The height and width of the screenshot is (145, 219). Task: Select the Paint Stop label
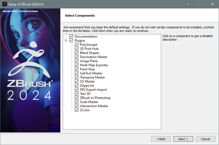tap(87, 69)
